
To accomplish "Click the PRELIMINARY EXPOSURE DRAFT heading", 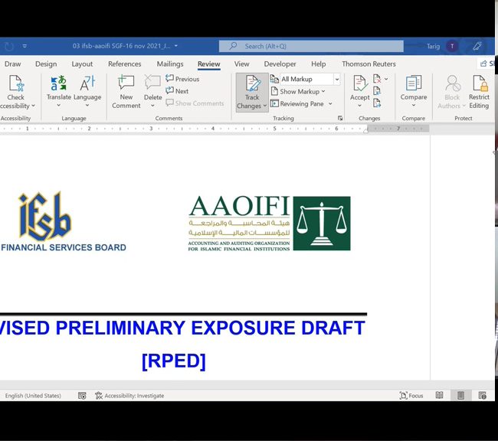I will click(210, 328).
